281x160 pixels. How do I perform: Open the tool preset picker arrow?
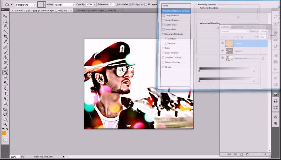[x=11, y=4]
